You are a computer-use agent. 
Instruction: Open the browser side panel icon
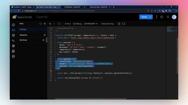169,11
